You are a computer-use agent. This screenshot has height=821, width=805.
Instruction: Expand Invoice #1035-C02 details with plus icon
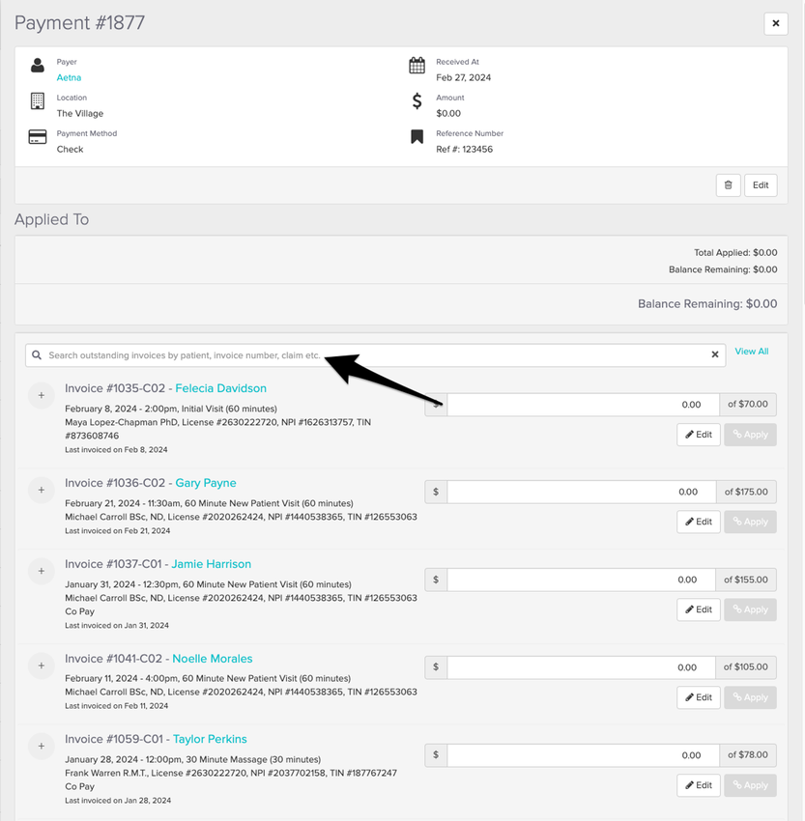(41, 395)
